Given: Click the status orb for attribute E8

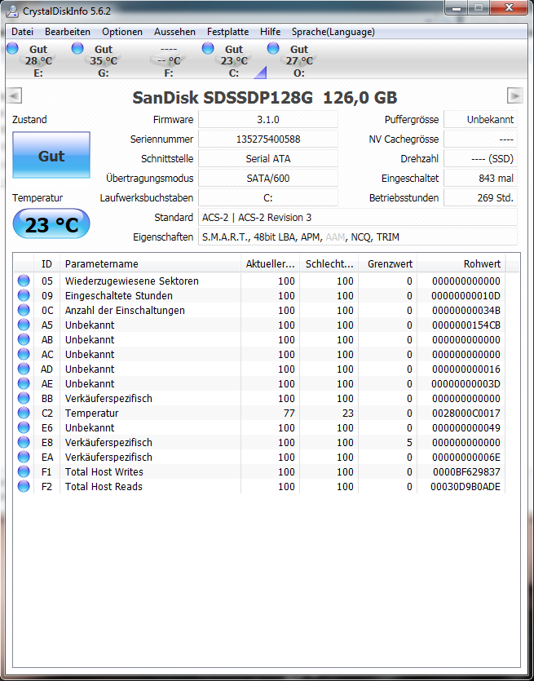Looking at the screenshot, I should (x=24, y=443).
